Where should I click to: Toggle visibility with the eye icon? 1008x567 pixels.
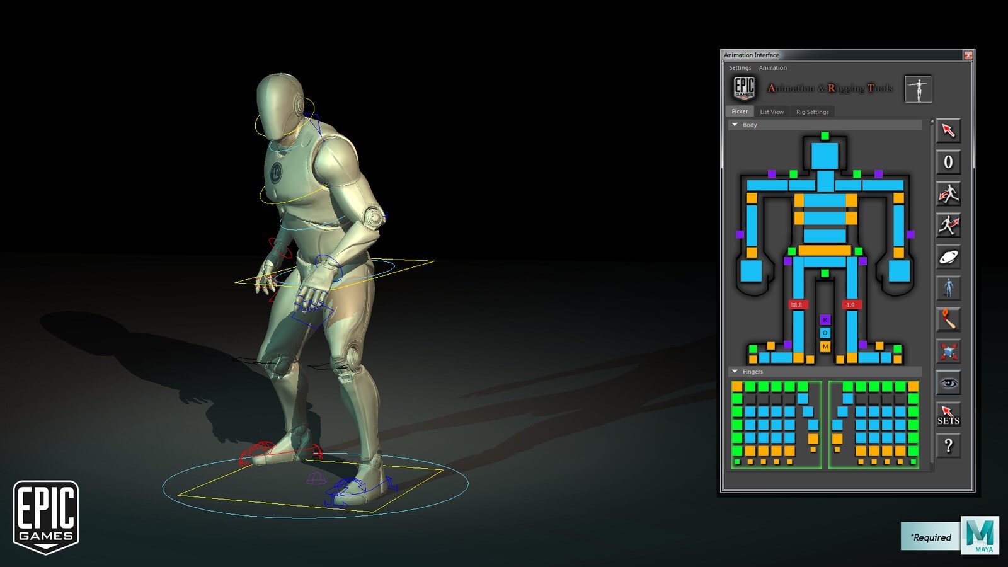pyautogui.click(x=948, y=383)
